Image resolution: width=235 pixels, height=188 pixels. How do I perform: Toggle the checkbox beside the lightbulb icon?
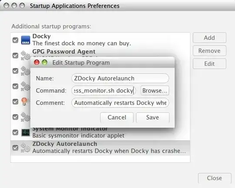(15, 101)
